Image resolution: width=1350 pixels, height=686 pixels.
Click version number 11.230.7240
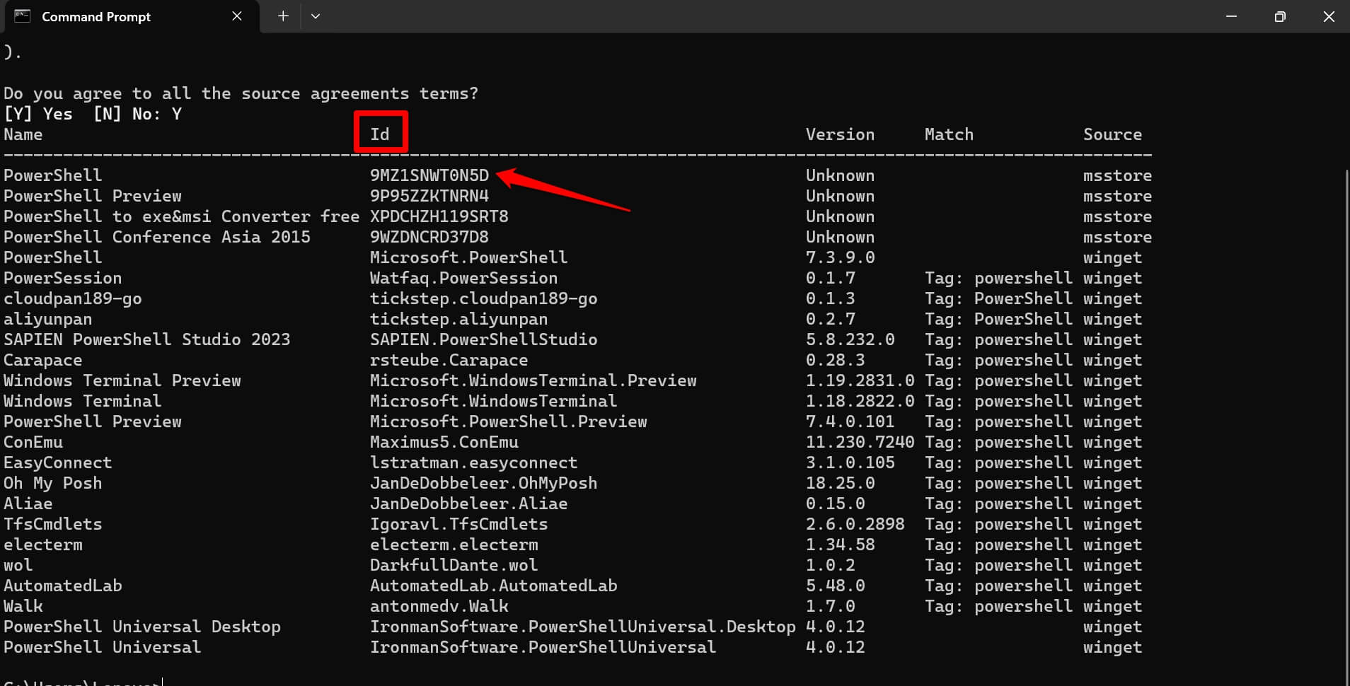(x=860, y=442)
